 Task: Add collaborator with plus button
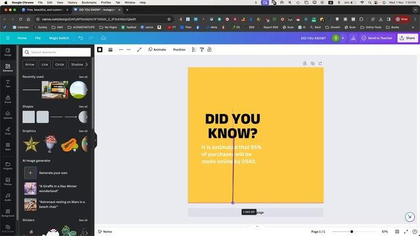pyautogui.click(x=343, y=38)
